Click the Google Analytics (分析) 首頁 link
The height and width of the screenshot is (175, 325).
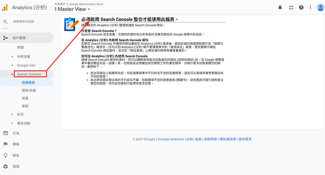(x=180, y=139)
